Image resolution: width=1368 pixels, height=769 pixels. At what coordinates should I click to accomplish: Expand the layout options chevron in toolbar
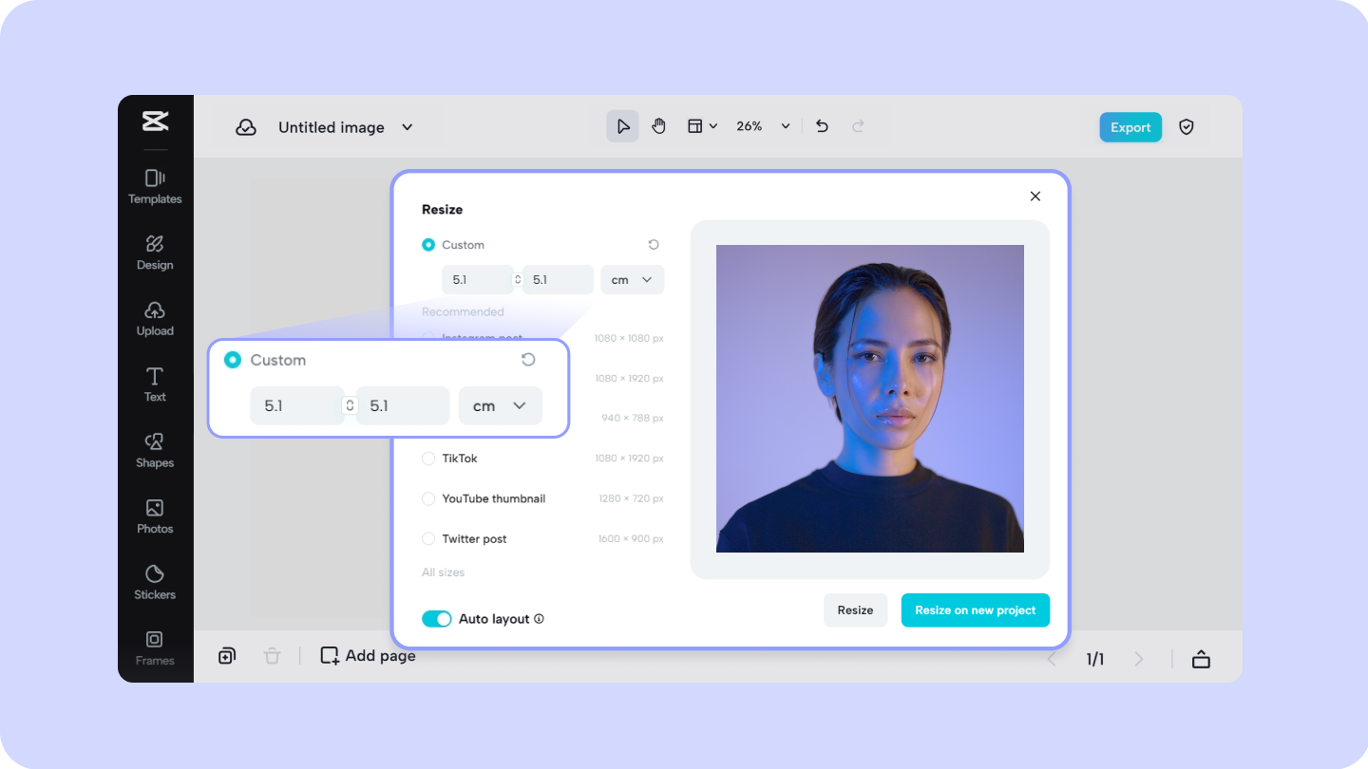(x=713, y=126)
